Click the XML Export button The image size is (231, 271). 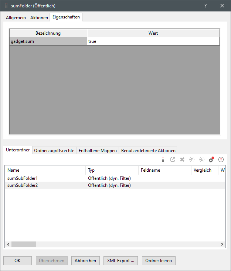tap(120, 260)
